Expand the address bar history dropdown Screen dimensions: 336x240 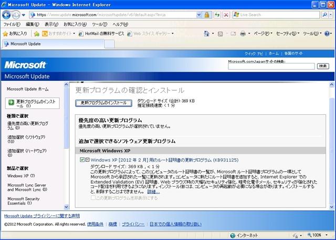click(x=199, y=15)
